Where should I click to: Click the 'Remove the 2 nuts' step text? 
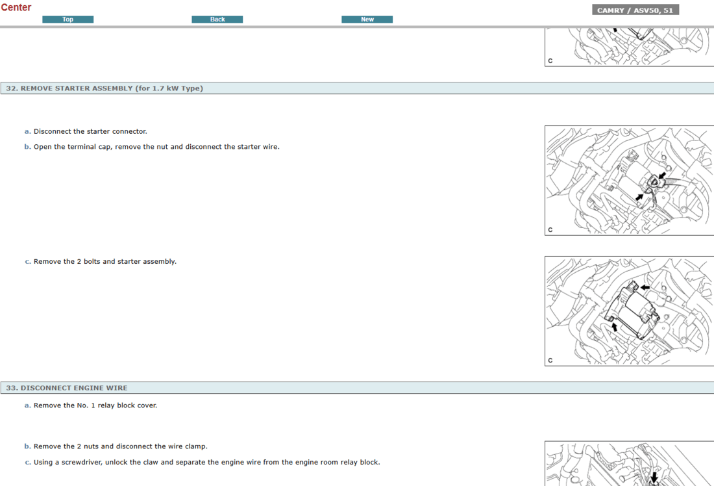120,446
